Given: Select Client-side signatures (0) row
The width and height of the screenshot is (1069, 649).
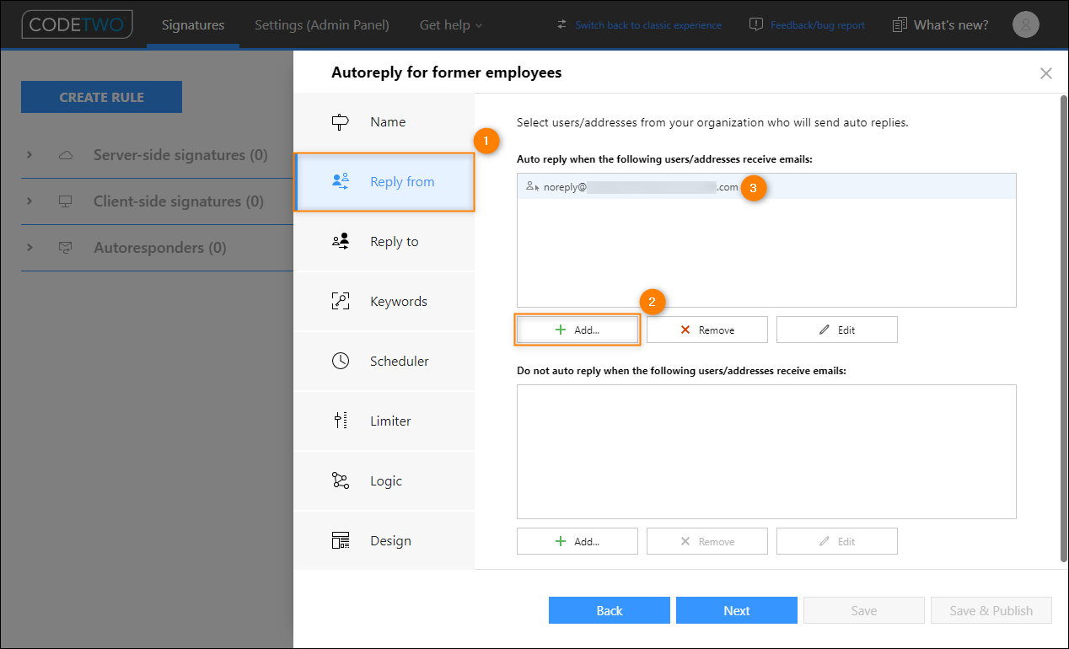Looking at the screenshot, I should (x=157, y=201).
